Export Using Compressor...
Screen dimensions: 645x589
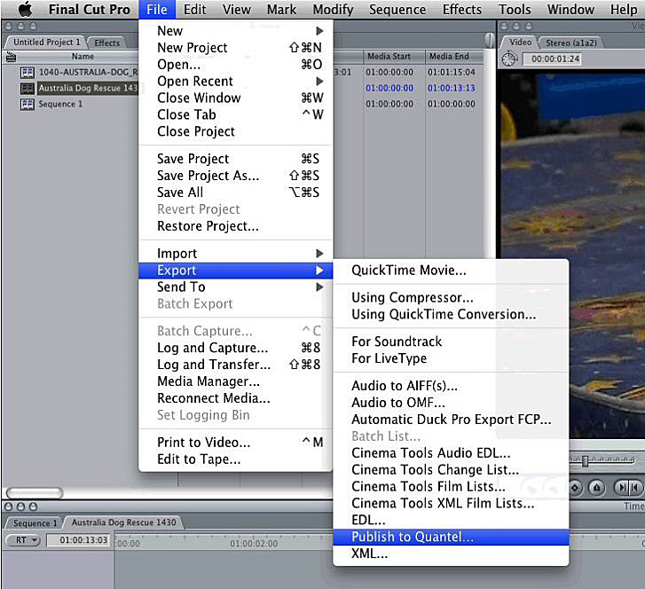[x=451, y=297]
